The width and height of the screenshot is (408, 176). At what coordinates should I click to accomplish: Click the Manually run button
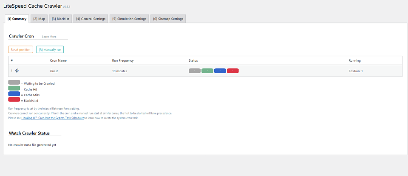pos(50,49)
